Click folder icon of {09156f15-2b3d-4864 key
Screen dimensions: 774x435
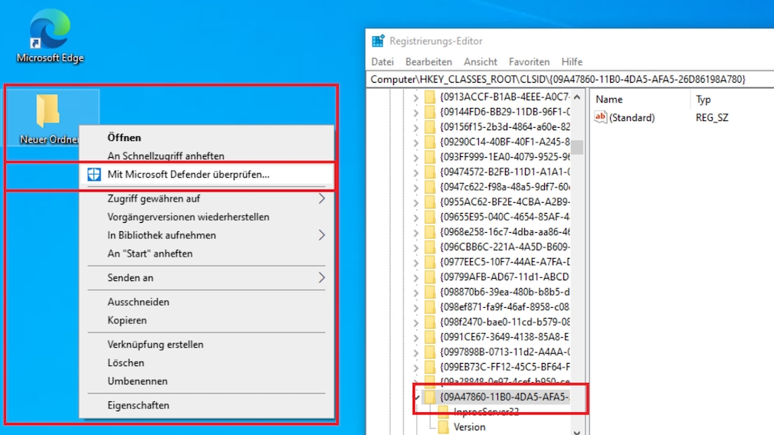(430, 127)
